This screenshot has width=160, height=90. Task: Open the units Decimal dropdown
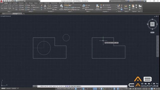(139, 89)
